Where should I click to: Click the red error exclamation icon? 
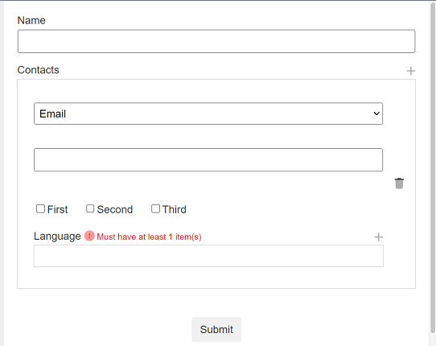89,236
